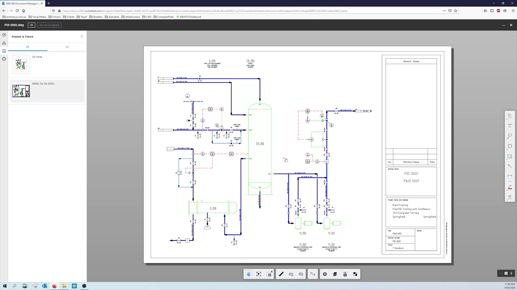Viewport: 517px width, 290px height.
Task: Toggle the second visibility eye icon
Action: click(x=301, y=274)
